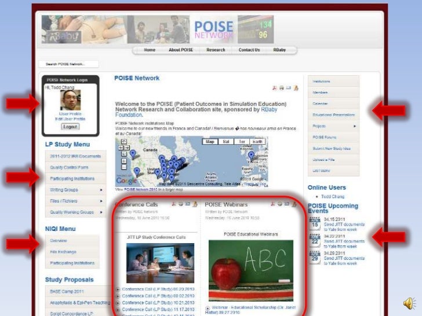Click the email icon beside the POISE Network title
This screenshot has height=316, width=422.
click(x=289, y=88)
